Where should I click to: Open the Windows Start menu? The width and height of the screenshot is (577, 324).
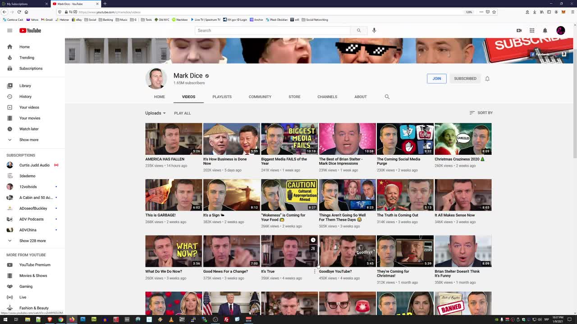[5, 319]
